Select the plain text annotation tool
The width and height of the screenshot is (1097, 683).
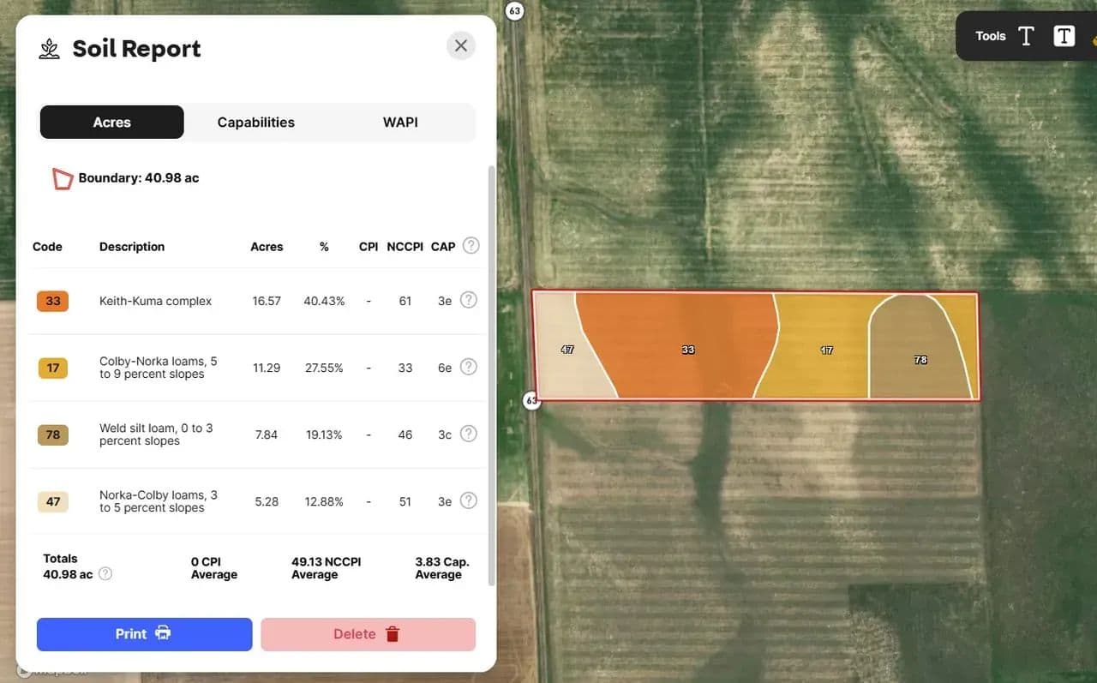(x=1026, y=36)
